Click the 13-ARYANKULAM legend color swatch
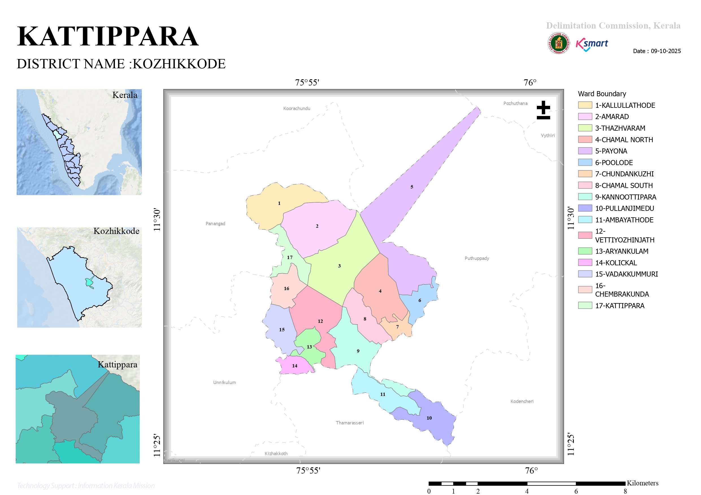Screen dimensions: 701x495 [x=585, y=251]
